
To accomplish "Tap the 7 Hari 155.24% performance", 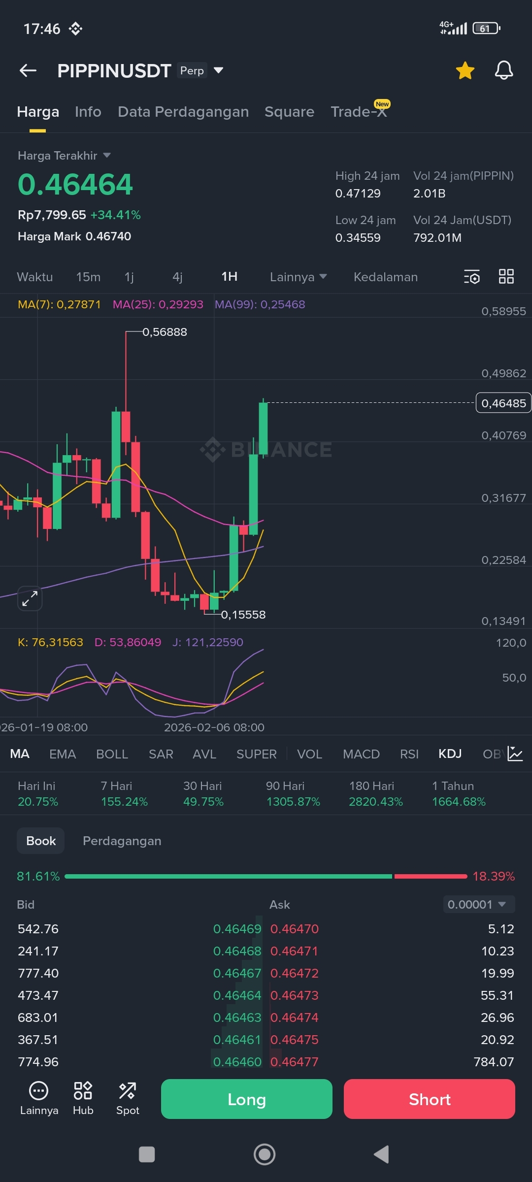I will click(x=124, y=793).
